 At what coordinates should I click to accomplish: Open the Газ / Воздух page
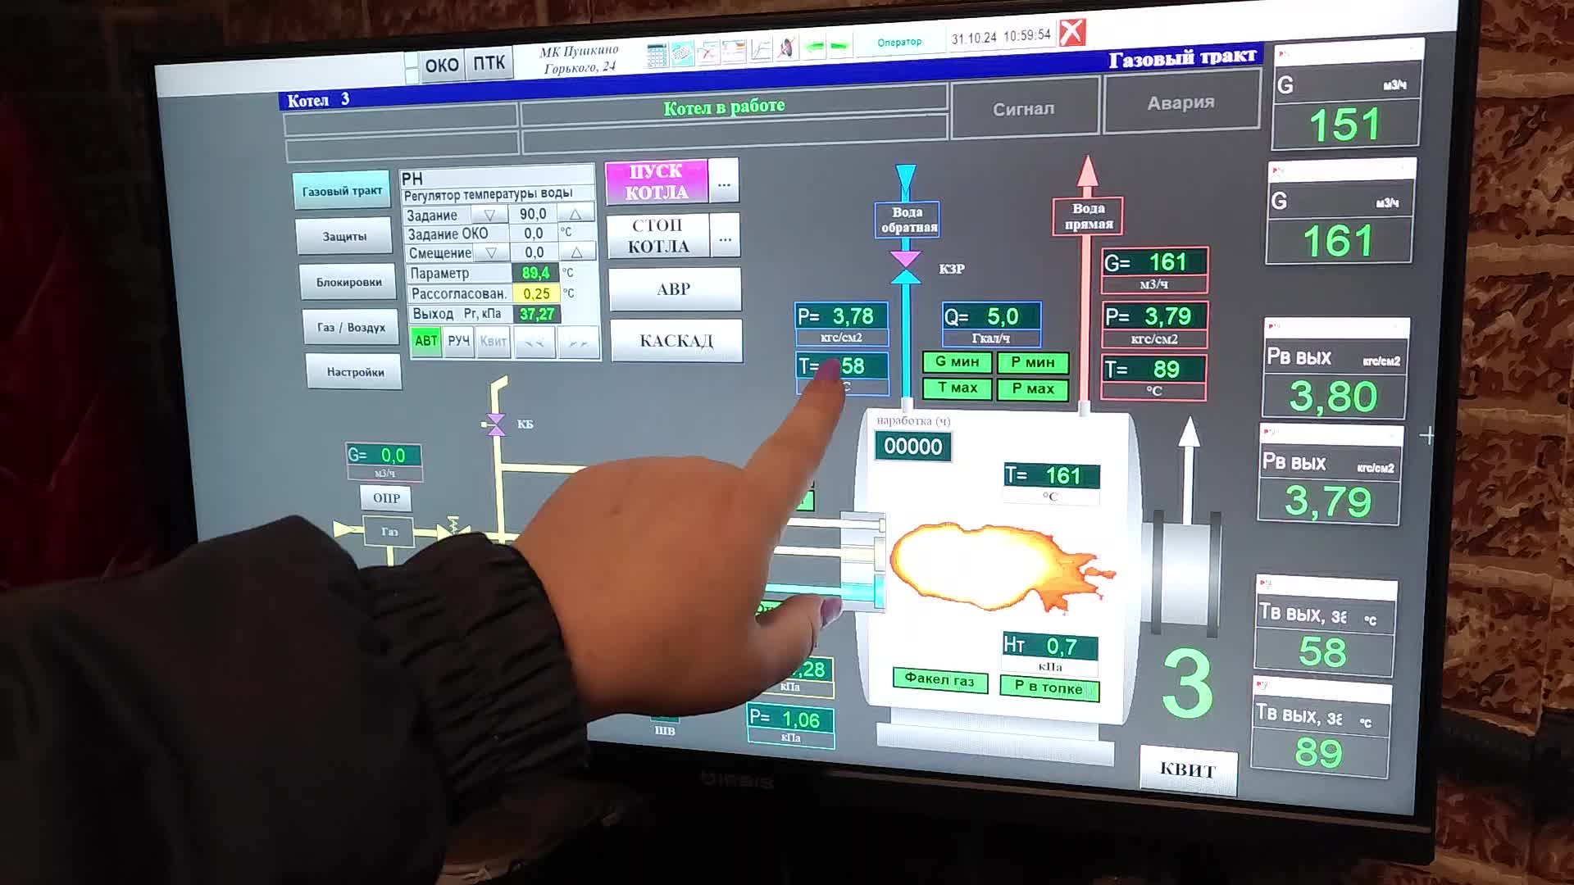351,327
